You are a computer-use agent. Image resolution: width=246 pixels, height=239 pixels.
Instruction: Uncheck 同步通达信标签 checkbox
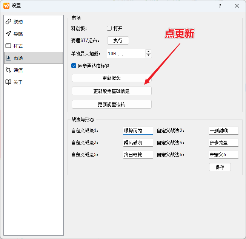pyautogui.click(x=74, y=66)
